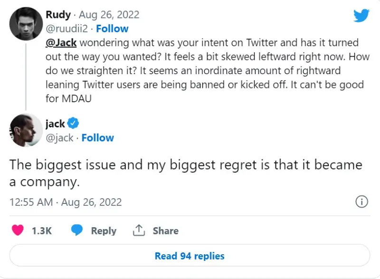This screenshot has width=380, height=279.
Task: Follow the @ruudii2 account
Action: click(x=112, y=29)
